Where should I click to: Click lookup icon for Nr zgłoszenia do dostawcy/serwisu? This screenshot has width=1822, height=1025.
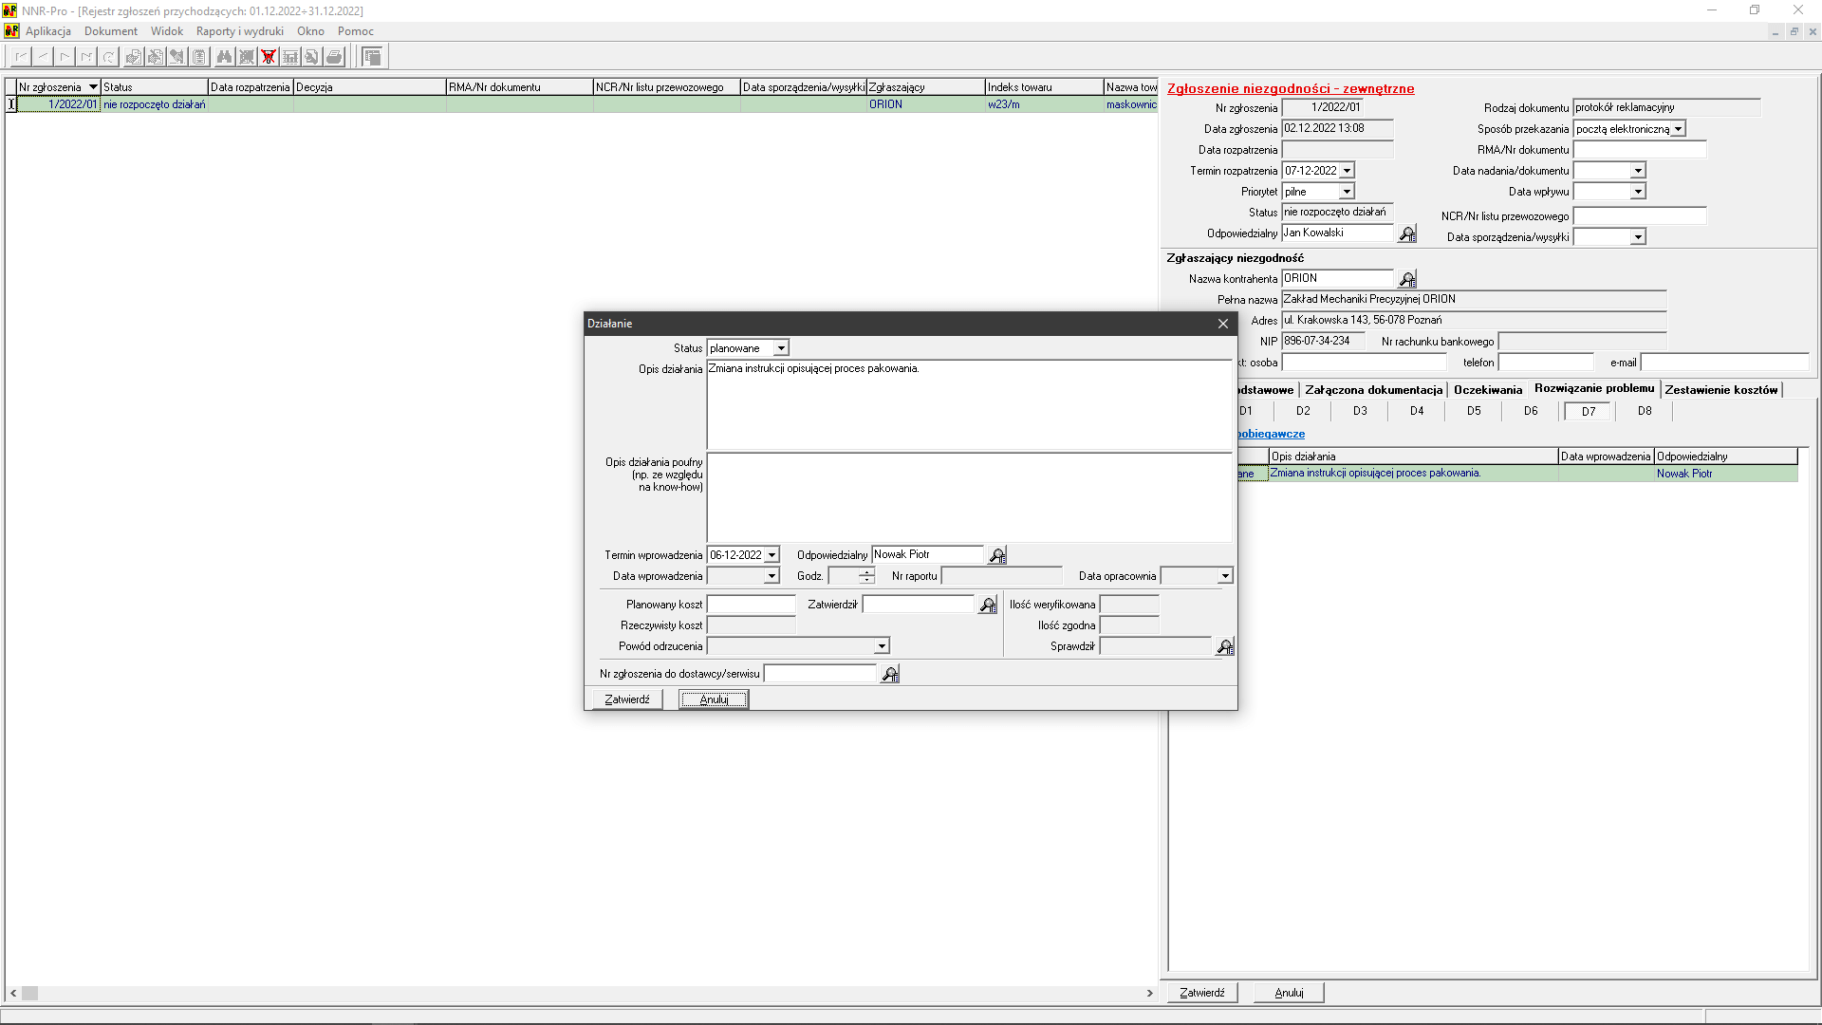[890, 674]
